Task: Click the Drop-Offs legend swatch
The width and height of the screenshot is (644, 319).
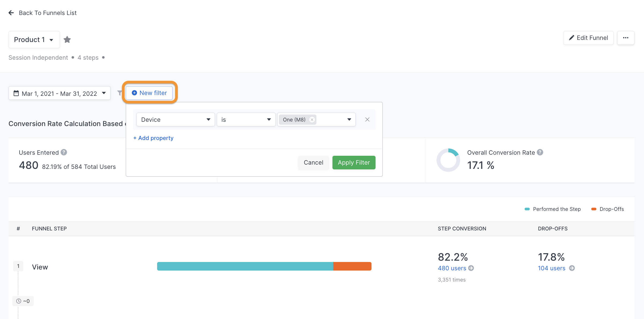Action: click(x=594, y=209)
